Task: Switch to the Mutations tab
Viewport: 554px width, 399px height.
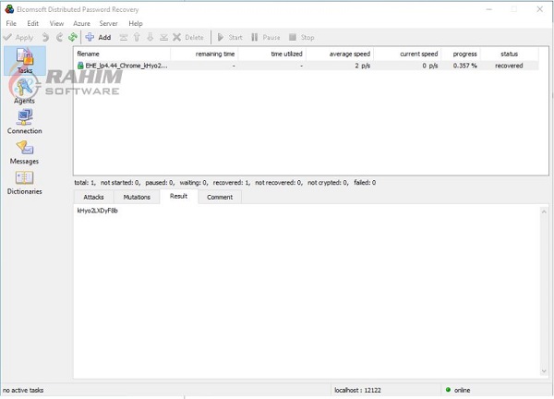Action: (x=137, y=197)
